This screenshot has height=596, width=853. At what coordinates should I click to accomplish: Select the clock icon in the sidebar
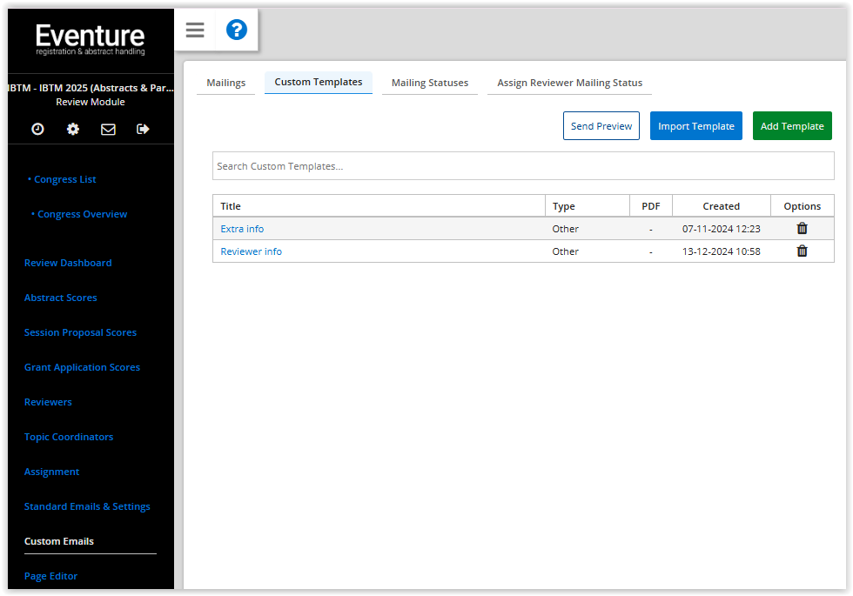coord(37,129)
